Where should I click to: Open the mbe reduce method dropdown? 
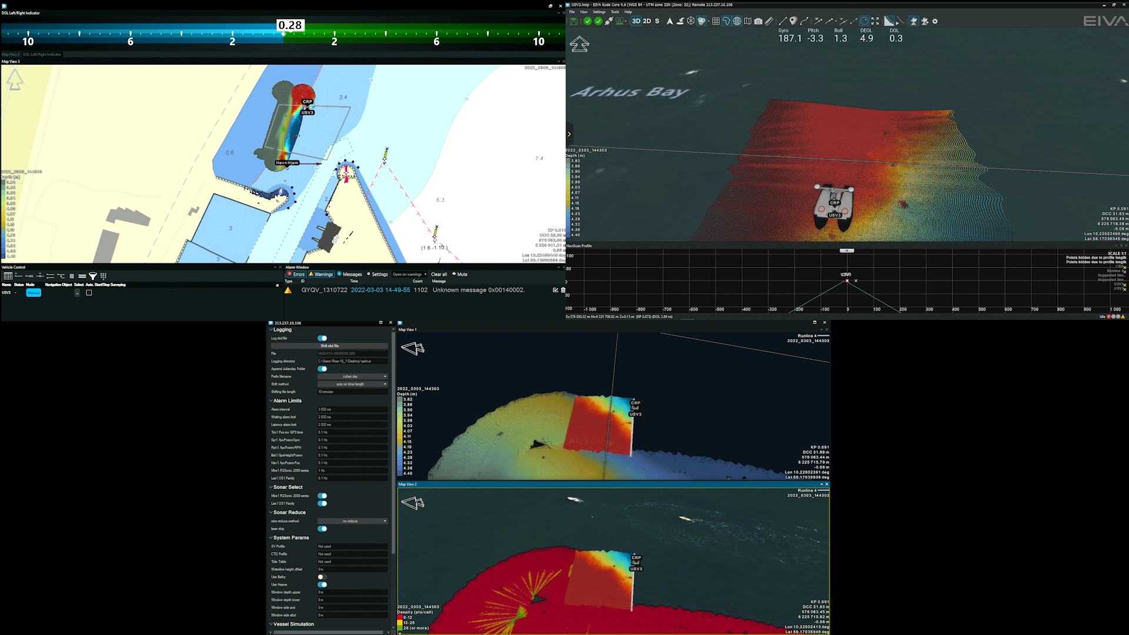pyautogui.click(x=352, y=521)
